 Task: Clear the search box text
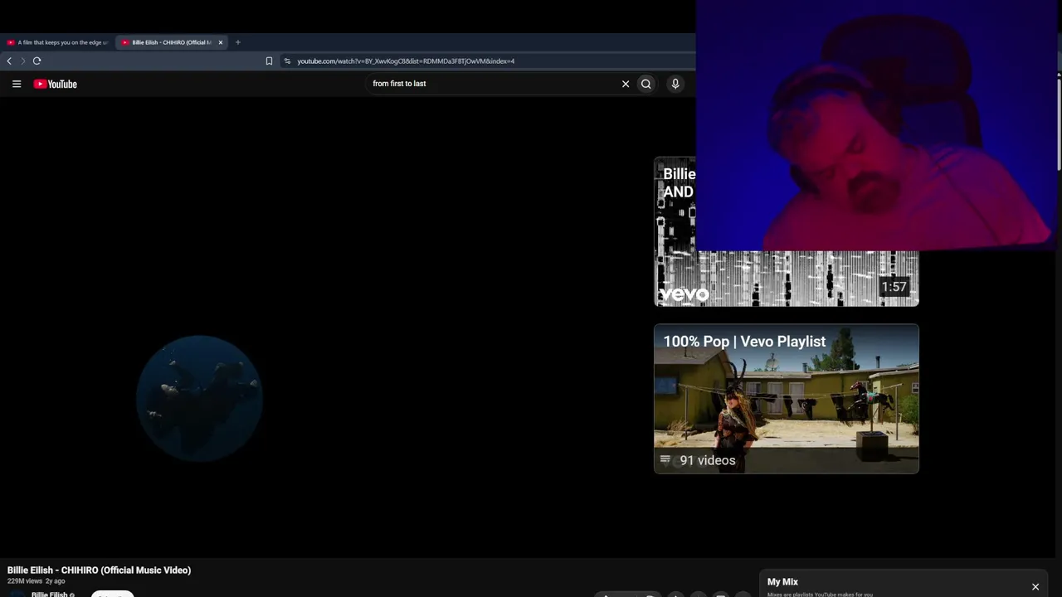(x=626, y=84)
